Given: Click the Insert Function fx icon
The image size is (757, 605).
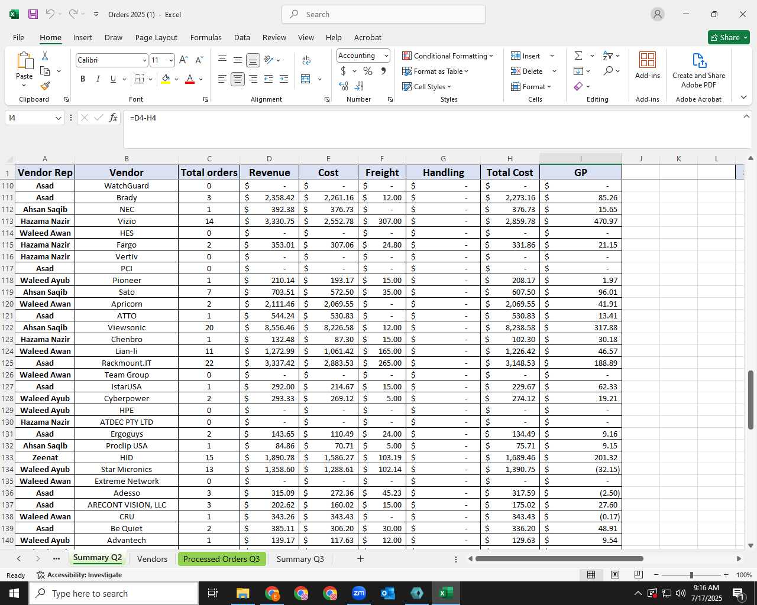Looking at the screenshot, I should [x=114, y=118].
